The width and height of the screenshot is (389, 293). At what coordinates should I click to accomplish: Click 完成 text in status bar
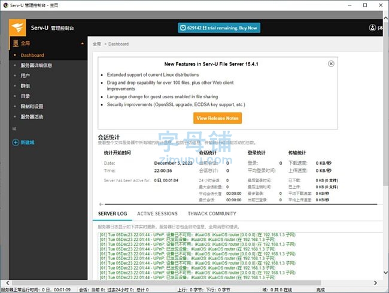click(320, 290)
